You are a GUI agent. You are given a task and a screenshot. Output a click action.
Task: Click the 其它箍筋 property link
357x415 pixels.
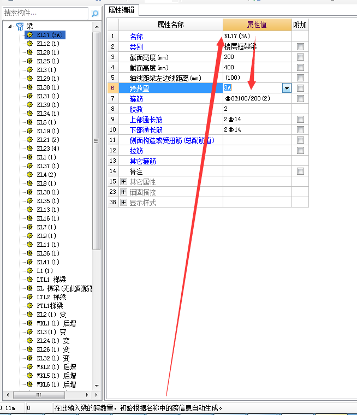pos(143,161)
